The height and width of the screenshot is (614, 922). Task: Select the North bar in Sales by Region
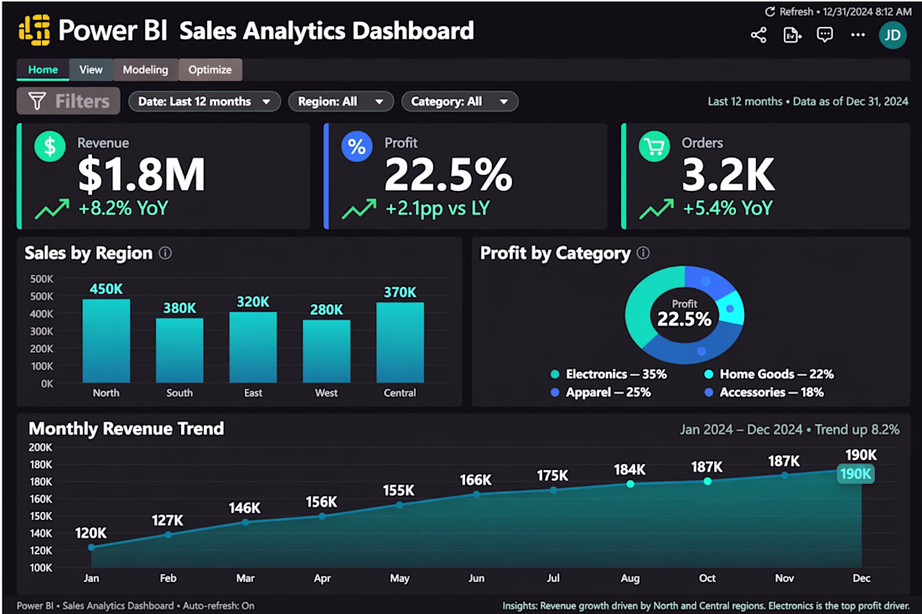tap(106, 342)
